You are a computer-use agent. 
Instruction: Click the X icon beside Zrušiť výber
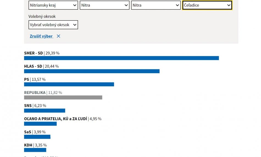coord(59,36)
